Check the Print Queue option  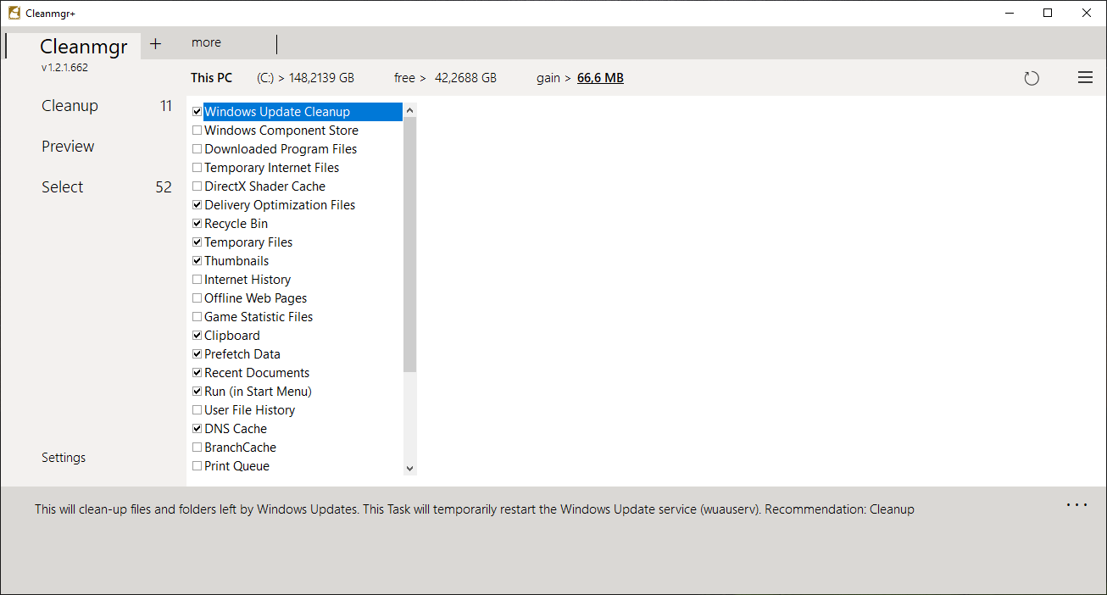point(197,466)
